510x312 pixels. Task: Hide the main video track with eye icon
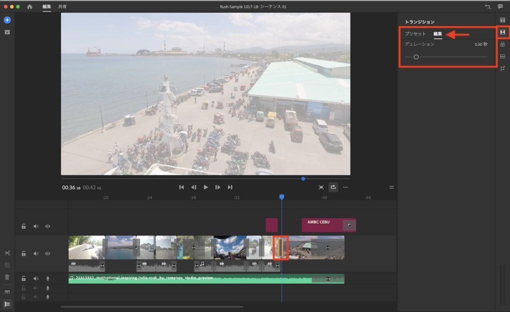coord(48,253)
